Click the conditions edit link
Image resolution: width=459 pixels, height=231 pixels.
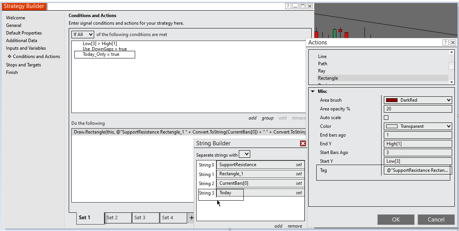283,118
